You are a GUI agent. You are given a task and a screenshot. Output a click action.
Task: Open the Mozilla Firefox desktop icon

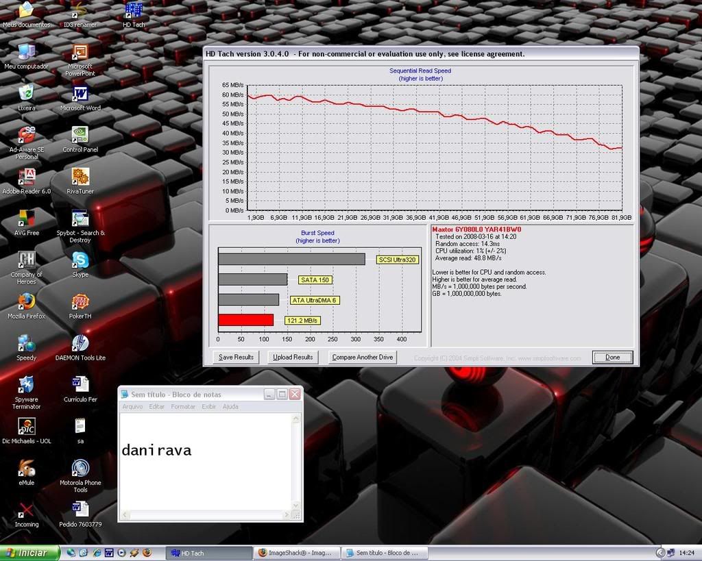pos(26,302)
